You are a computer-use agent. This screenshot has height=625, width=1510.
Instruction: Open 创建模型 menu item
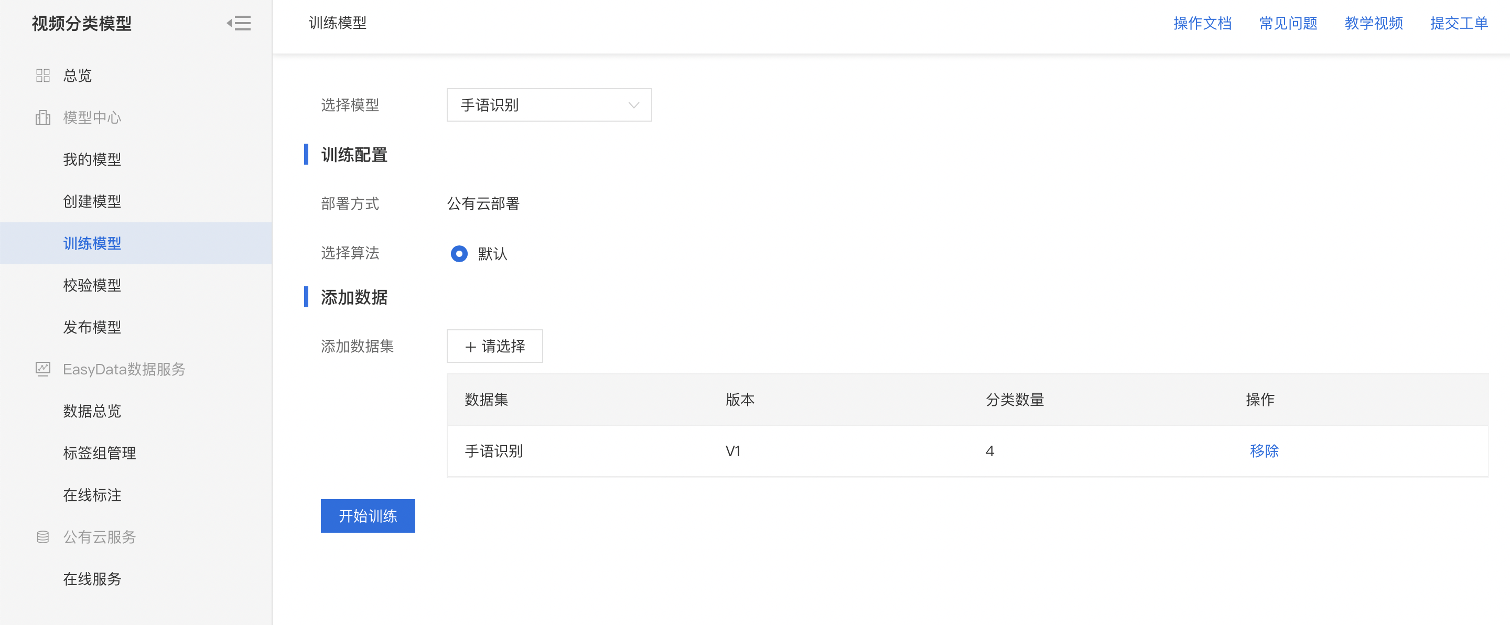[x=92, y=201]
